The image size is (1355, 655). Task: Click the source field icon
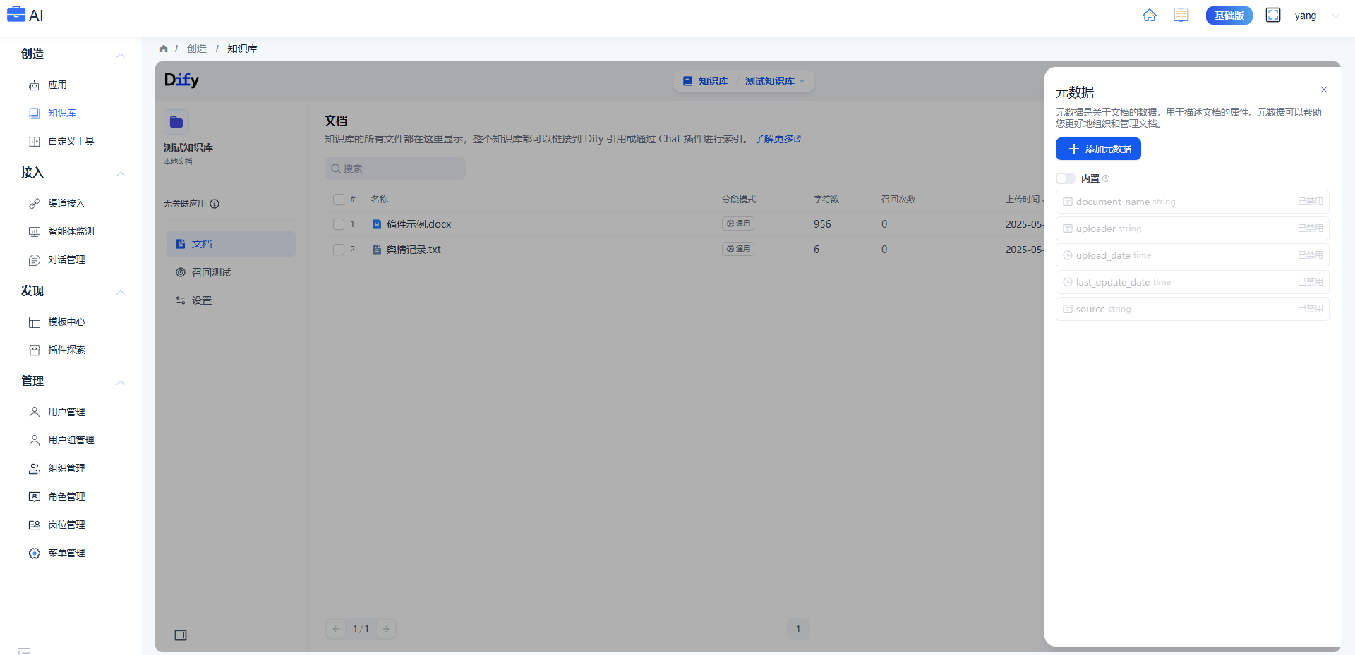(1068, 309)
